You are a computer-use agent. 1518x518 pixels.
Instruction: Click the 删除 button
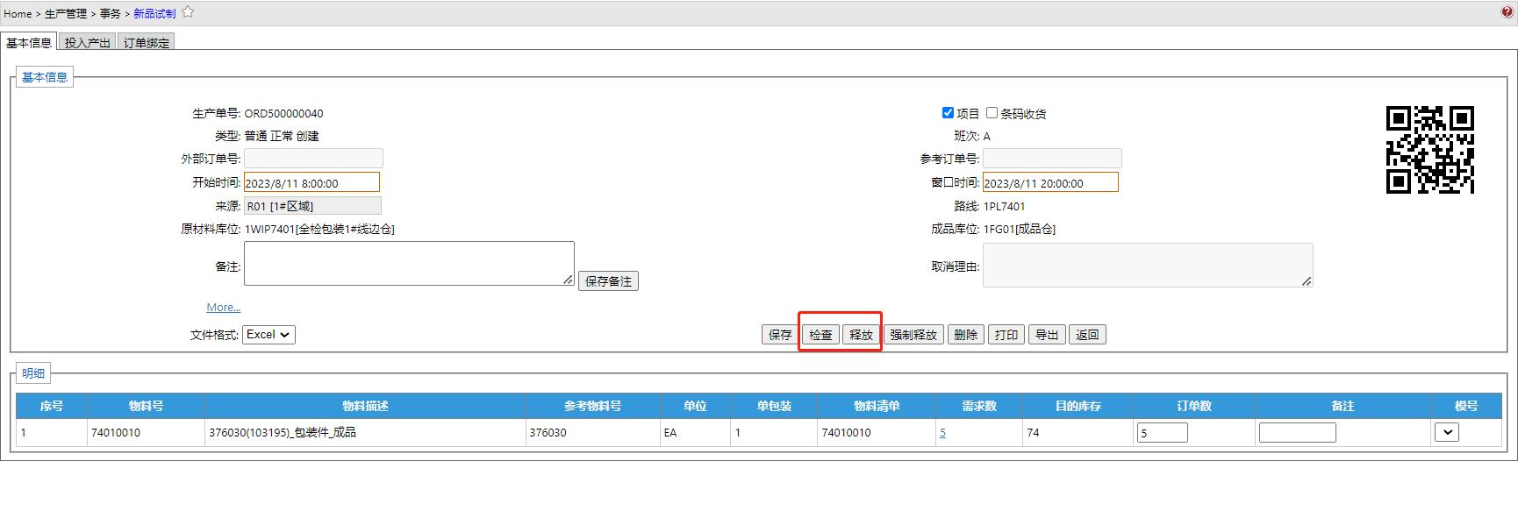click(966, 335)
